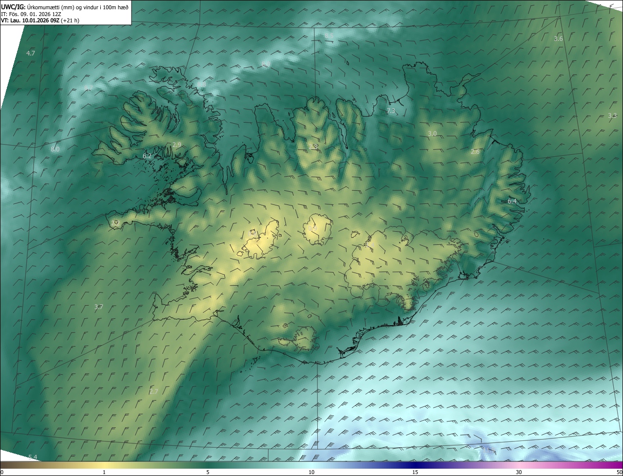Click the 3.0 value label in northeast Iceland

point(432,133)
